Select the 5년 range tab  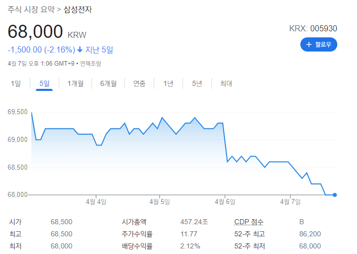pos(197,83)
